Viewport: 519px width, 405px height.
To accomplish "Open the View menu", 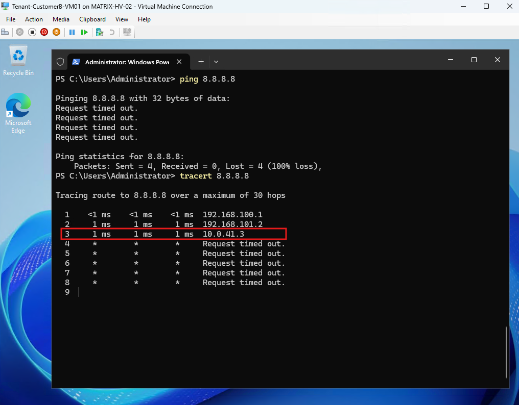I will coord(122,19).
